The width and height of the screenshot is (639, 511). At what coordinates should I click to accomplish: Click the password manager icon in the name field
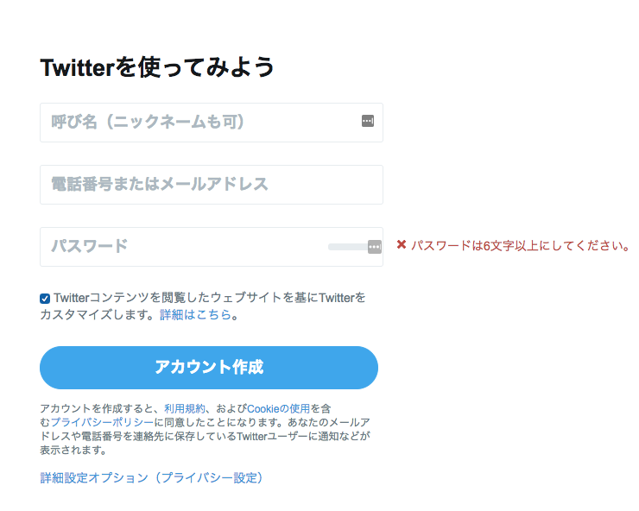coord(368,122)
